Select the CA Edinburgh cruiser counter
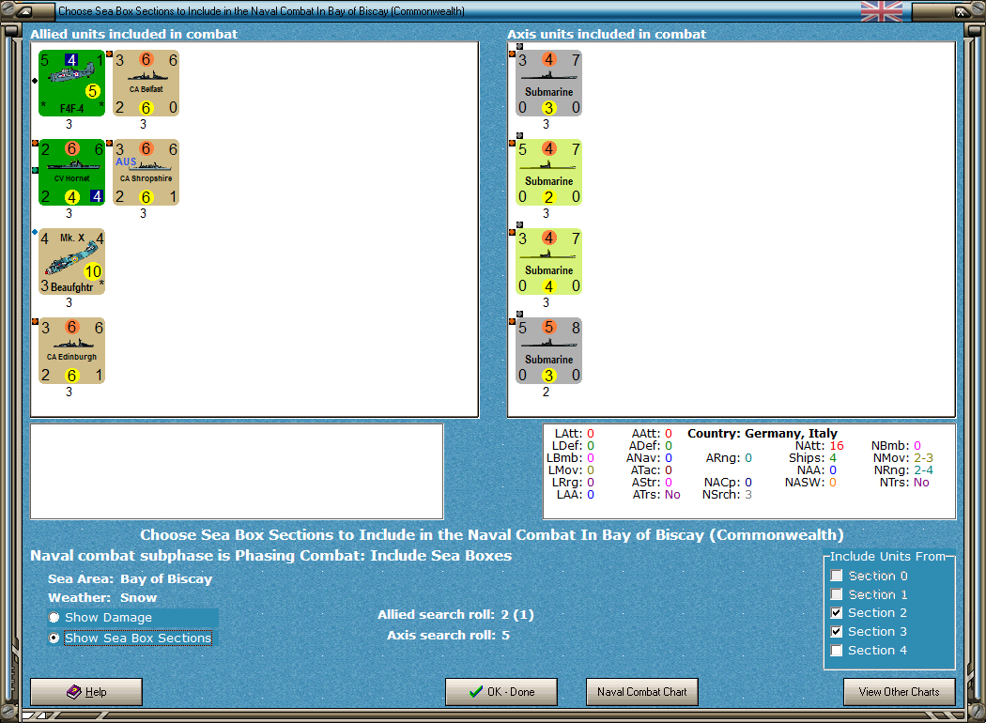 pyautogui.click(x=71, y=351)
